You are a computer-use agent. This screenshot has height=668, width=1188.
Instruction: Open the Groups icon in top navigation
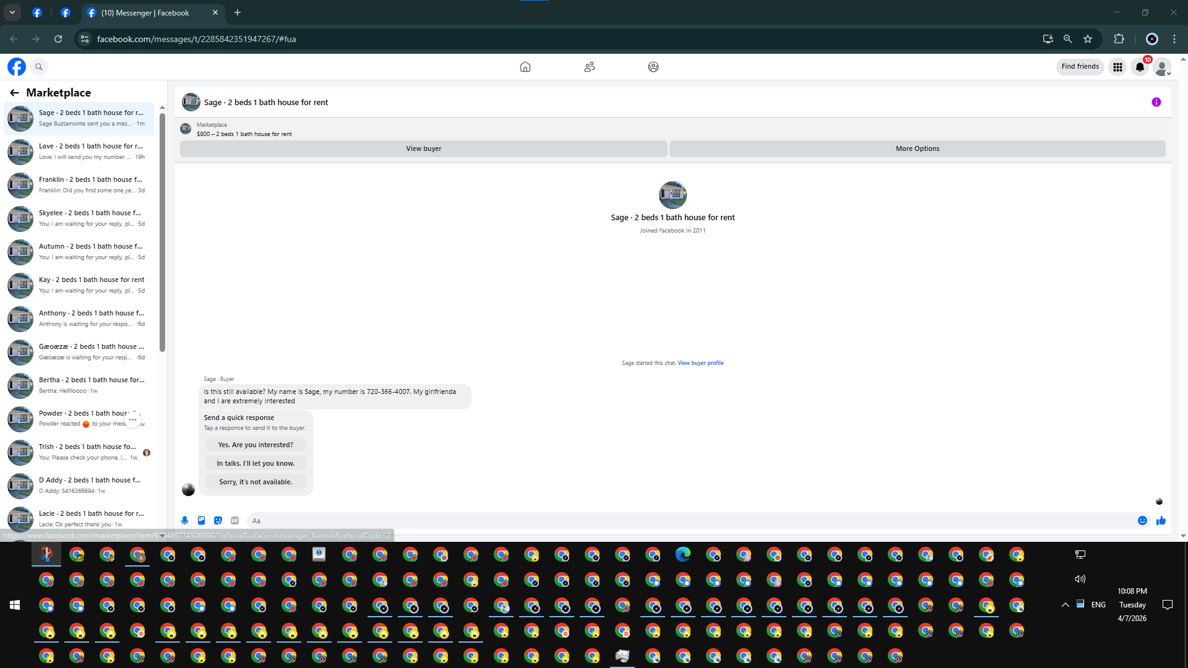point(653,67)
